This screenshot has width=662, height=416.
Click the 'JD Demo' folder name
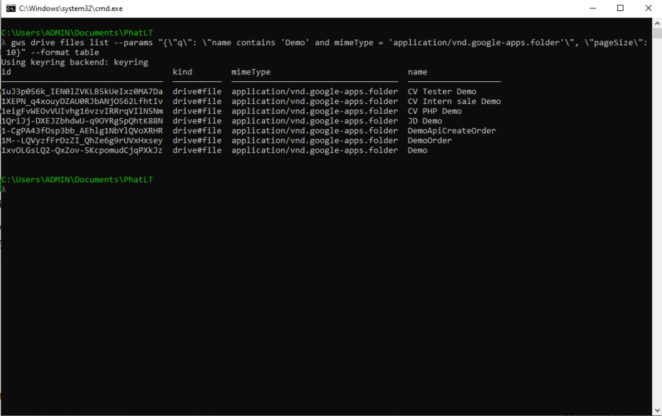tap(425, 121)
